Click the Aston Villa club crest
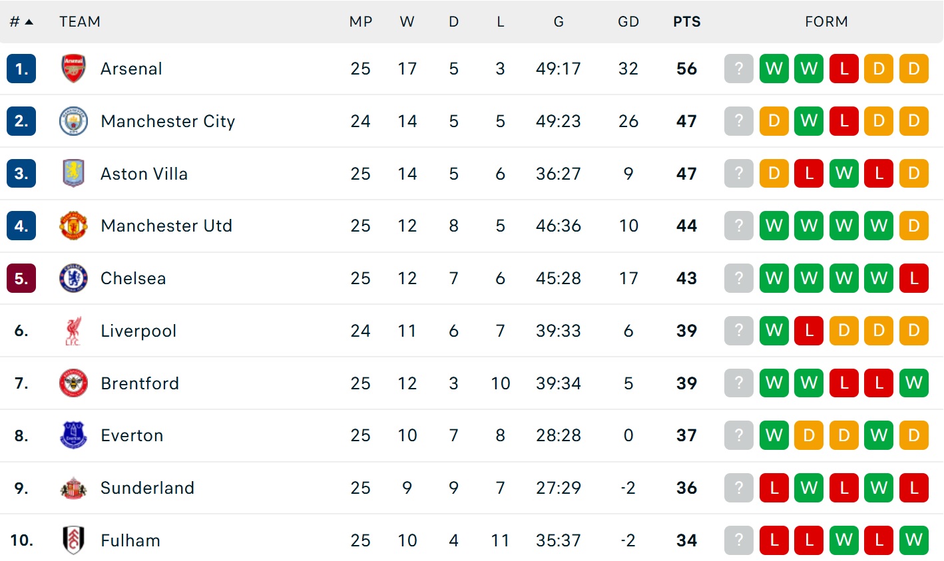 [x=73, y=173]
